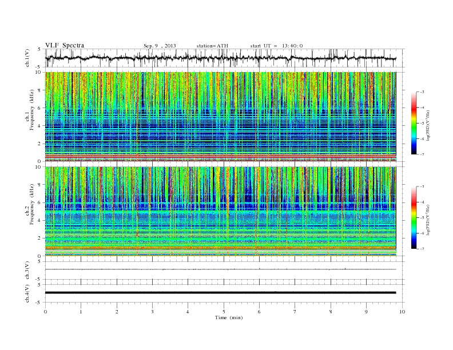Click the "-7" label on ch.1 color bar

click(x=422, y=154)
